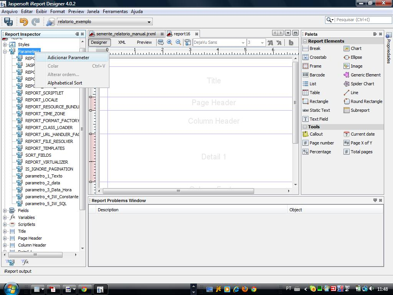
Task: Select the Percentage tool
Action: [x=317, y=152]
